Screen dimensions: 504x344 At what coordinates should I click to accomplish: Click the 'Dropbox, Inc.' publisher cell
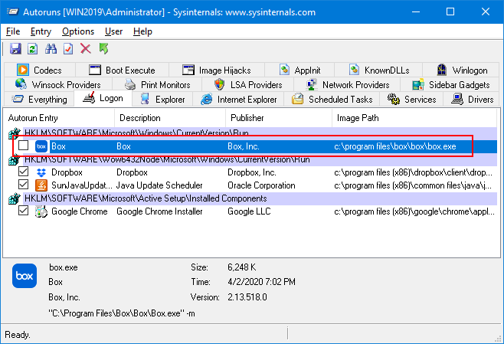tap(252, 172)
